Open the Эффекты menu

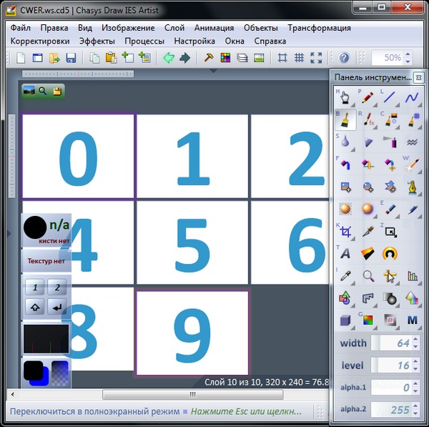(97, 41)
